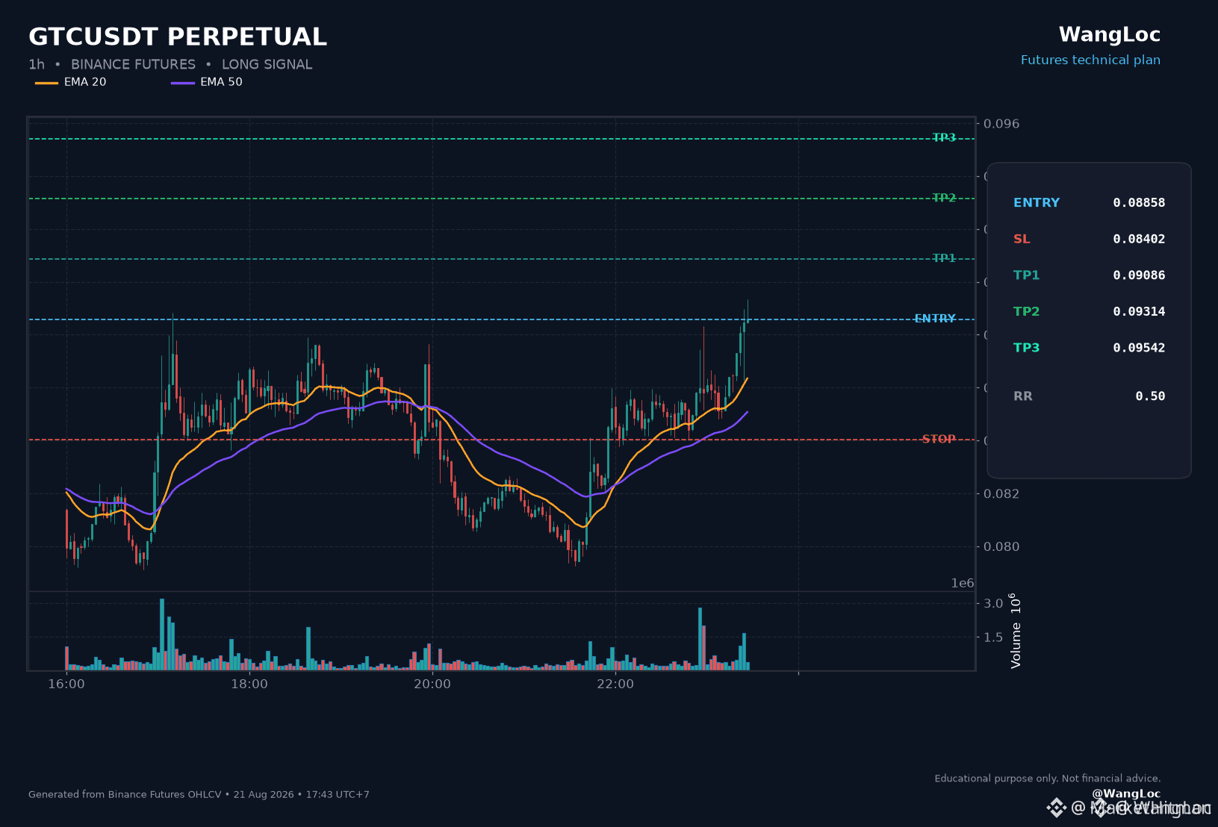
Task: Click the 0.082 price axis label
Action: point(1001,494)
